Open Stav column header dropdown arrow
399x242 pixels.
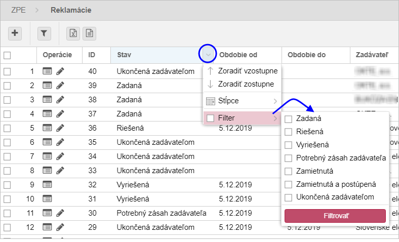tap(208, 55)
